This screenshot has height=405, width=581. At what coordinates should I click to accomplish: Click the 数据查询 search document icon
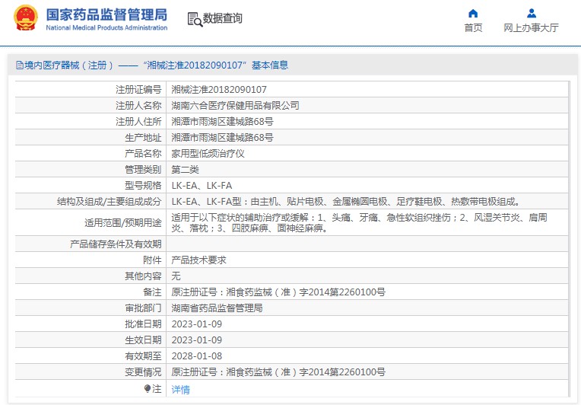(195, 19)
